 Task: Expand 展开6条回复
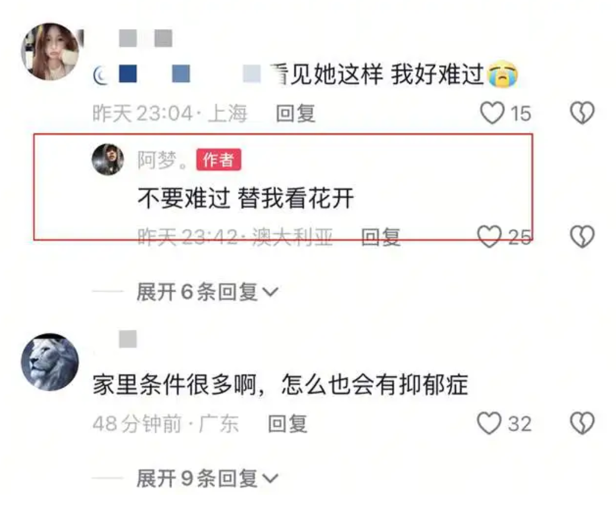click(x=207, y=292)
